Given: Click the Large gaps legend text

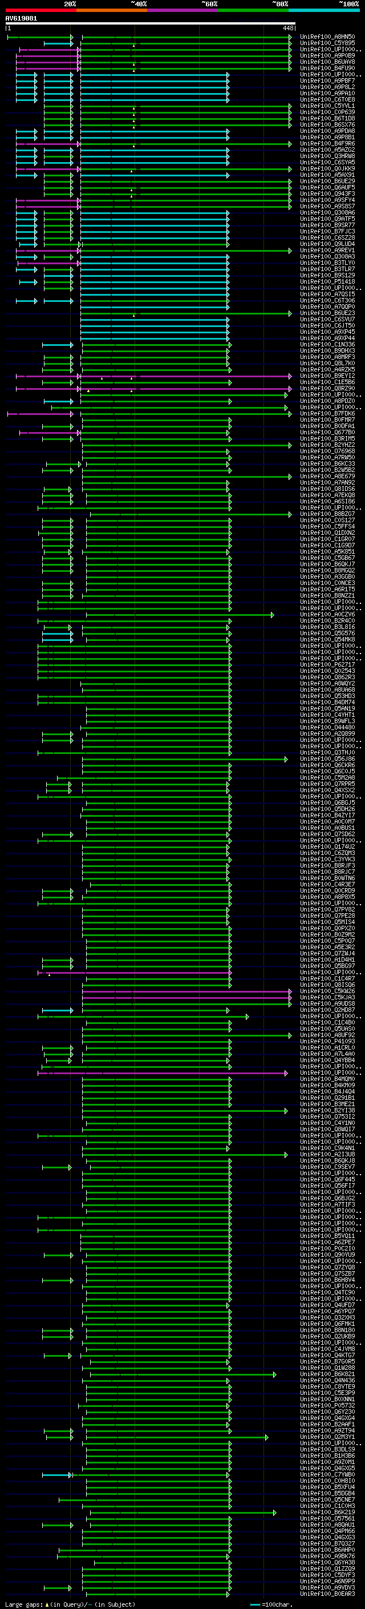Looking at the screenshot, I should tap(70, 1604).
